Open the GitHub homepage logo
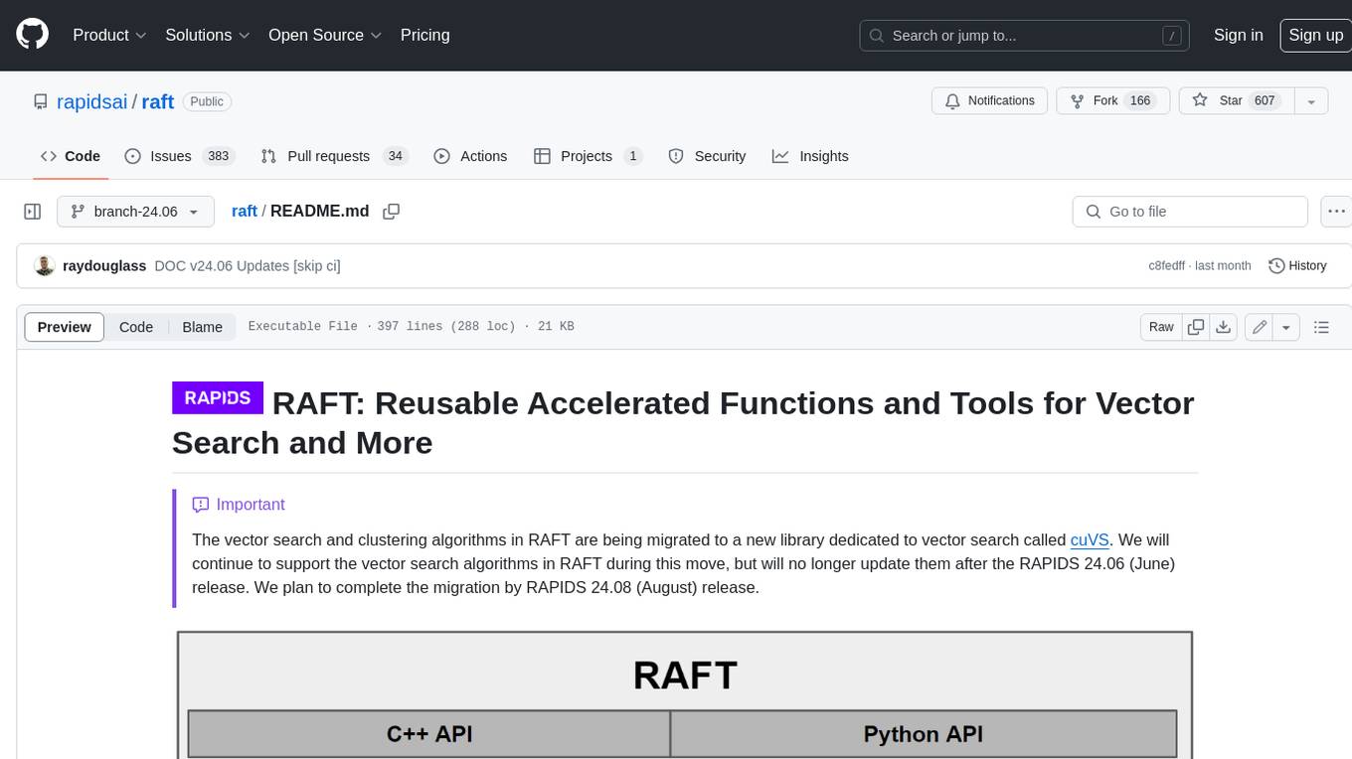 pyautogui.click(x=32, y=35)
